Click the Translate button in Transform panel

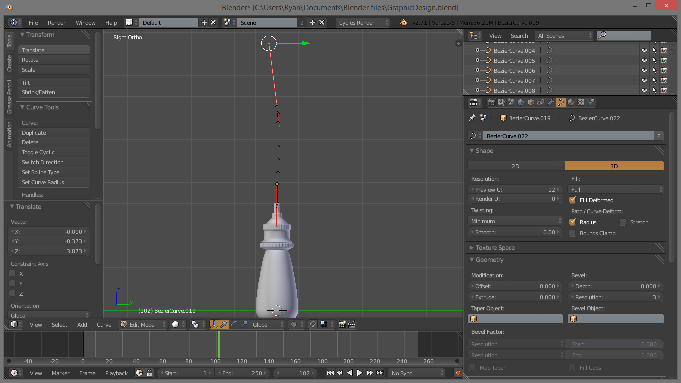pos(54,50)
